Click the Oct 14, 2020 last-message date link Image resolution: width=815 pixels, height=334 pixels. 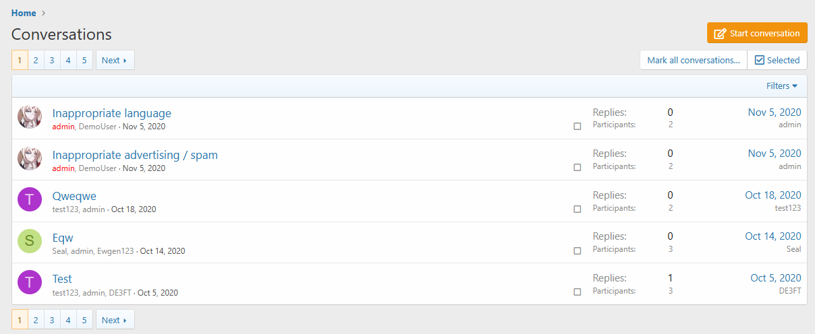coord(772,236)
